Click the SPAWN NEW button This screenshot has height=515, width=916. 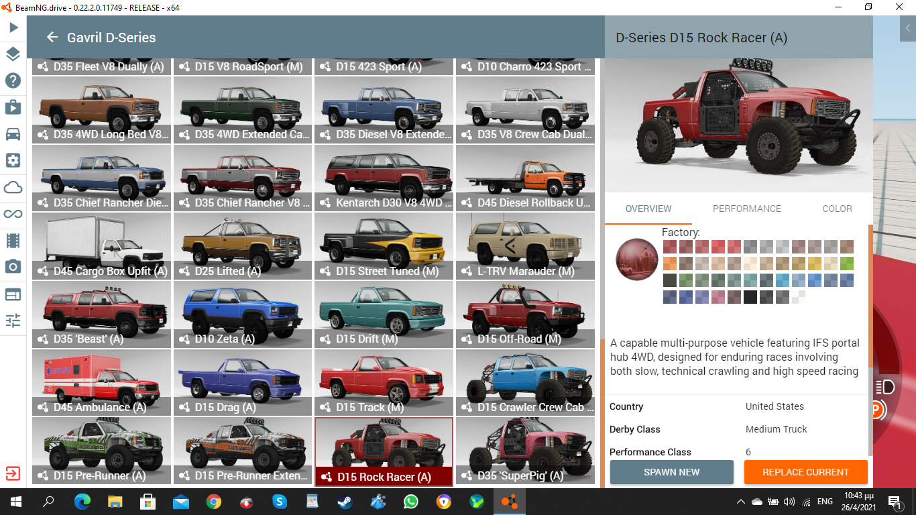[672, 472]
